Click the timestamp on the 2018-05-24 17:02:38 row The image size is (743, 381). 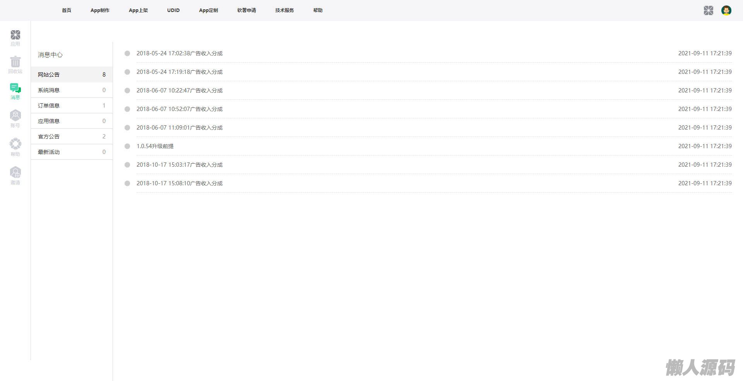[705, 53]
